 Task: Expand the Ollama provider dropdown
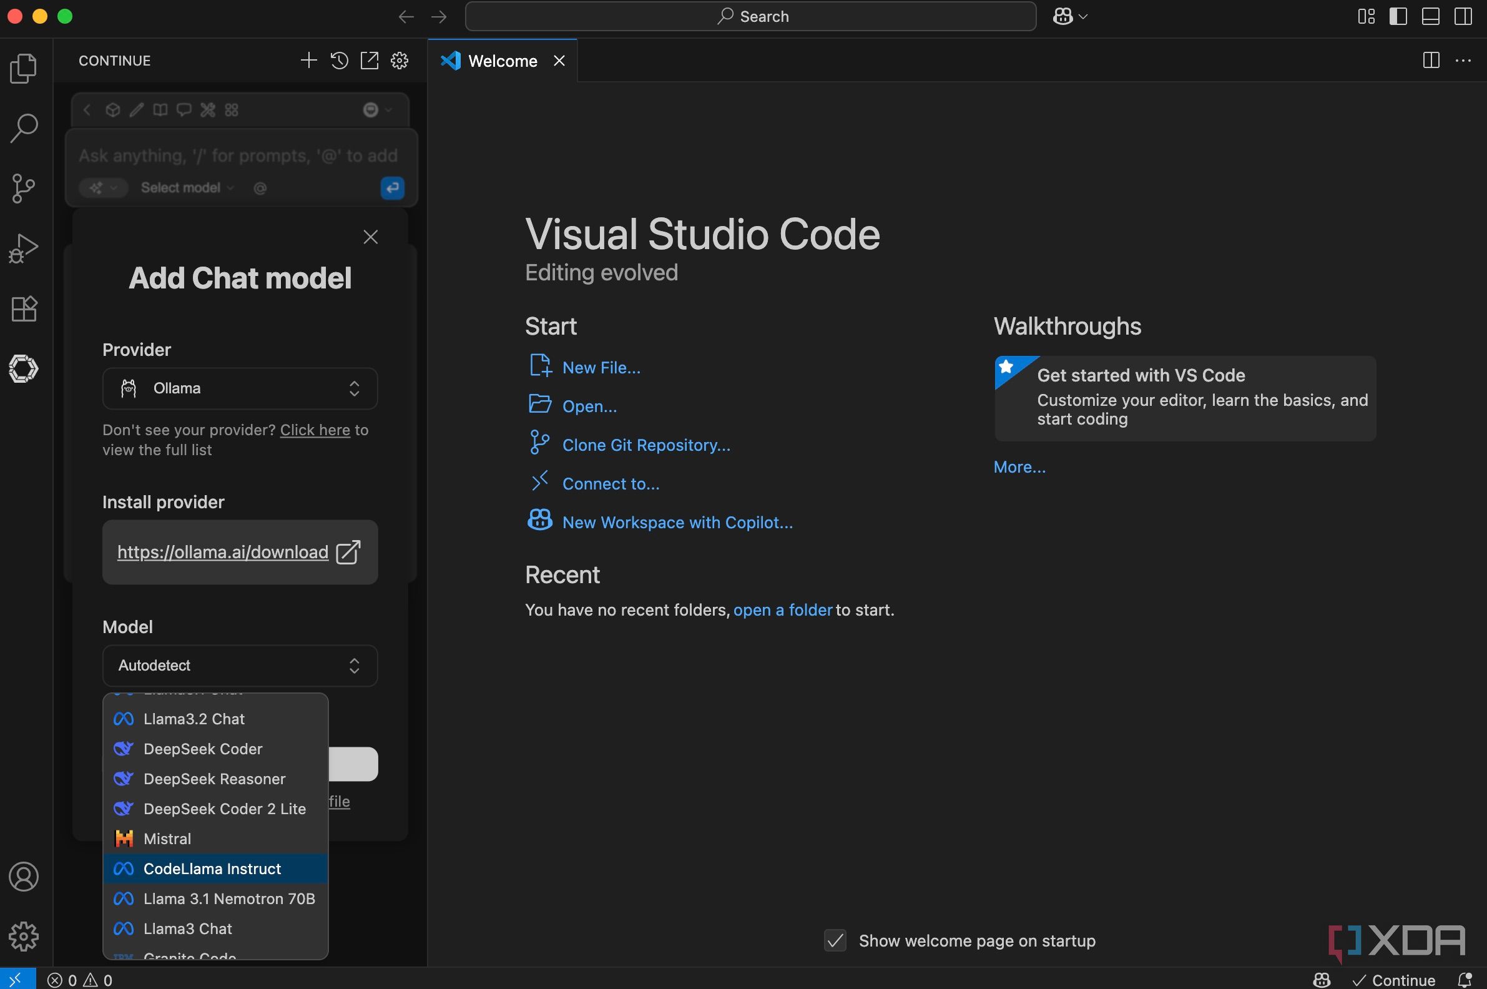pos(240,388)
